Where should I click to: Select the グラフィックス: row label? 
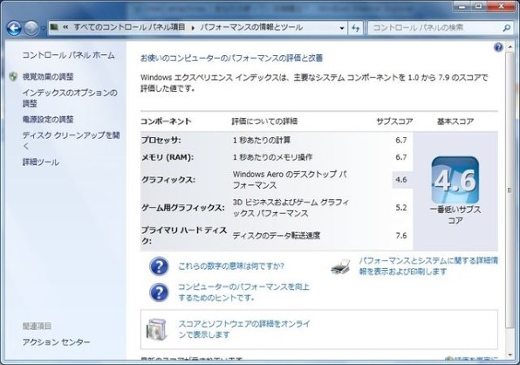pos(168,180)
